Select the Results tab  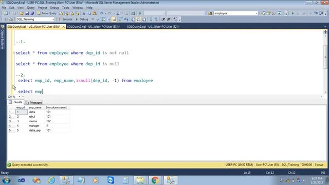click(x=15, y=102)
